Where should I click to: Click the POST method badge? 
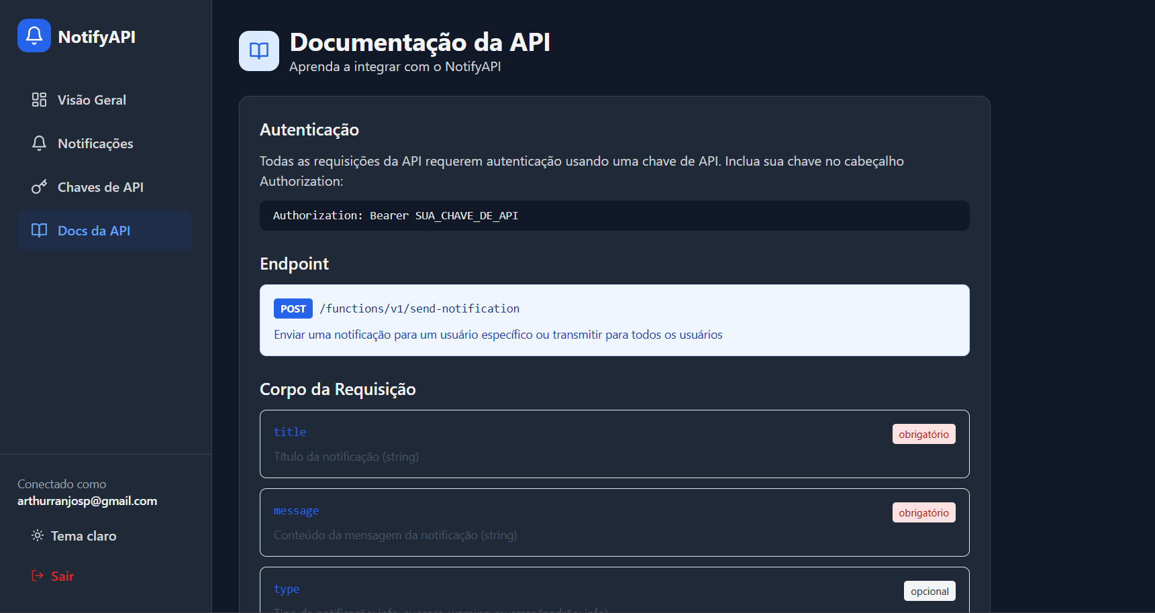coord(293,308)
